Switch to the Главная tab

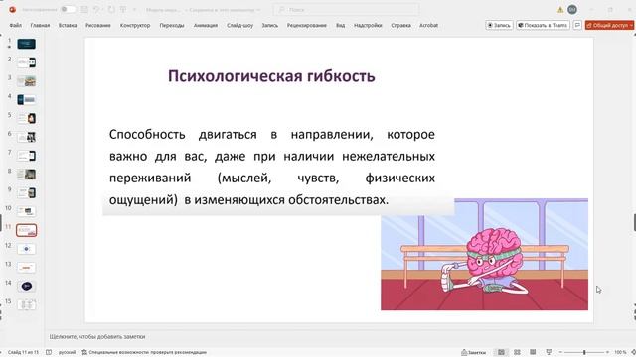(x=40, y=25)
